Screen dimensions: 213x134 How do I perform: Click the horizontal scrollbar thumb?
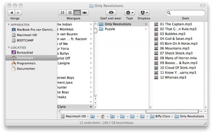(x=172, y=111)
